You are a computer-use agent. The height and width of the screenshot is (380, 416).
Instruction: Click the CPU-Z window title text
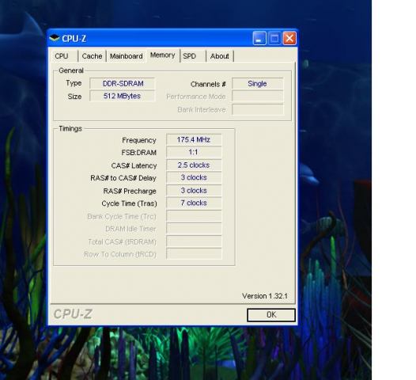74,39
